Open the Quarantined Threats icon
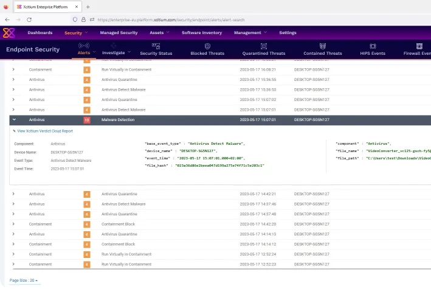This screenshot has width=431, height=289. 264,46
